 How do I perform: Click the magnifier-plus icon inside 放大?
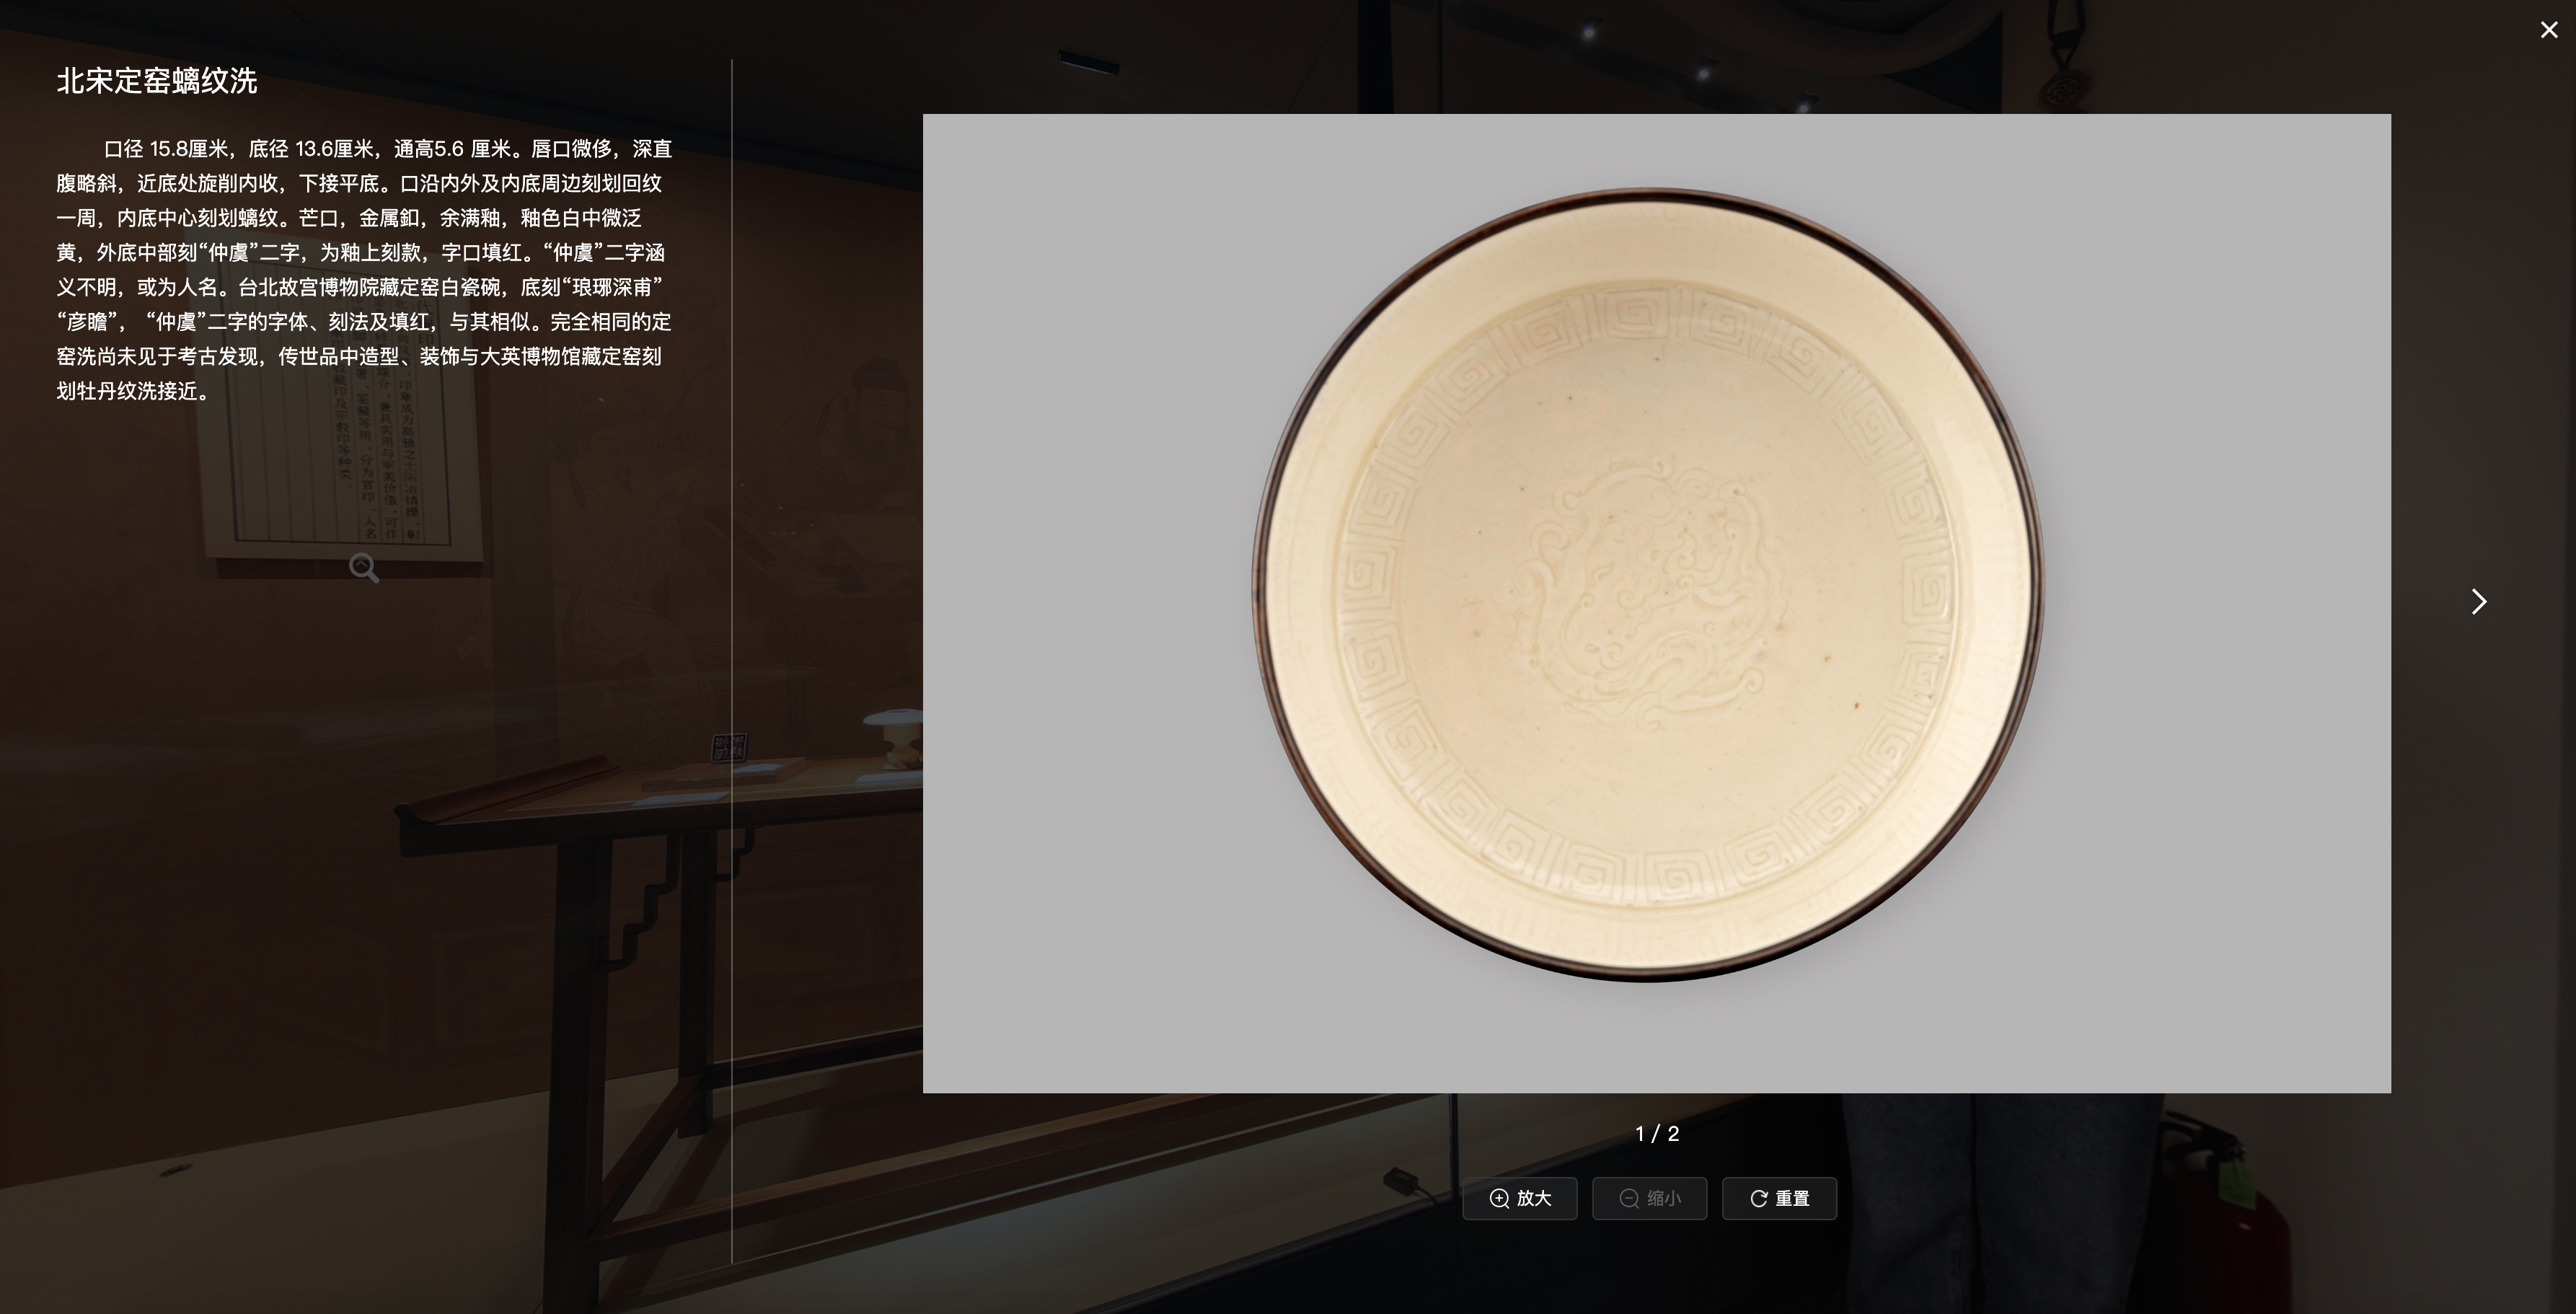point(1499,1198)
